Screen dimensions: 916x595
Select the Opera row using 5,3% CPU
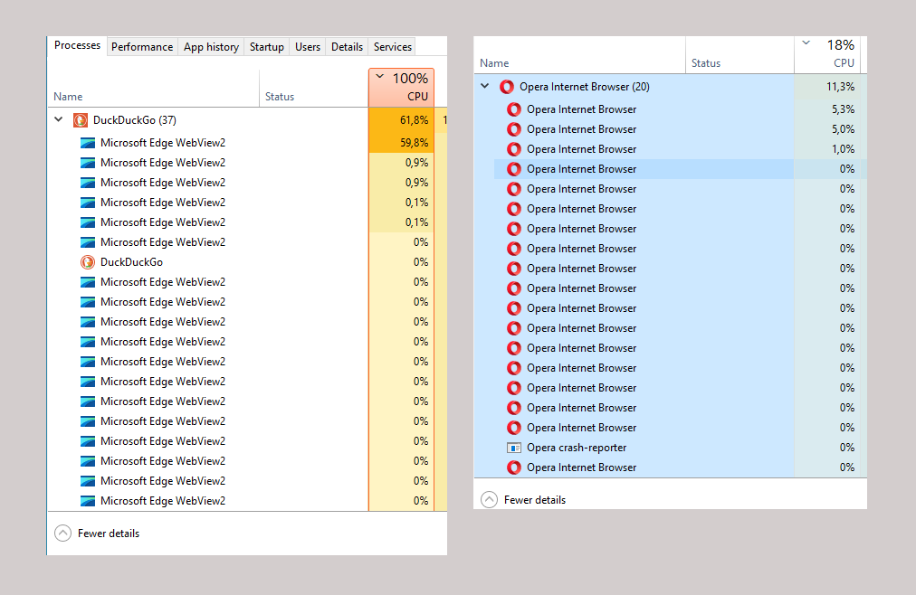coord(670,109)
